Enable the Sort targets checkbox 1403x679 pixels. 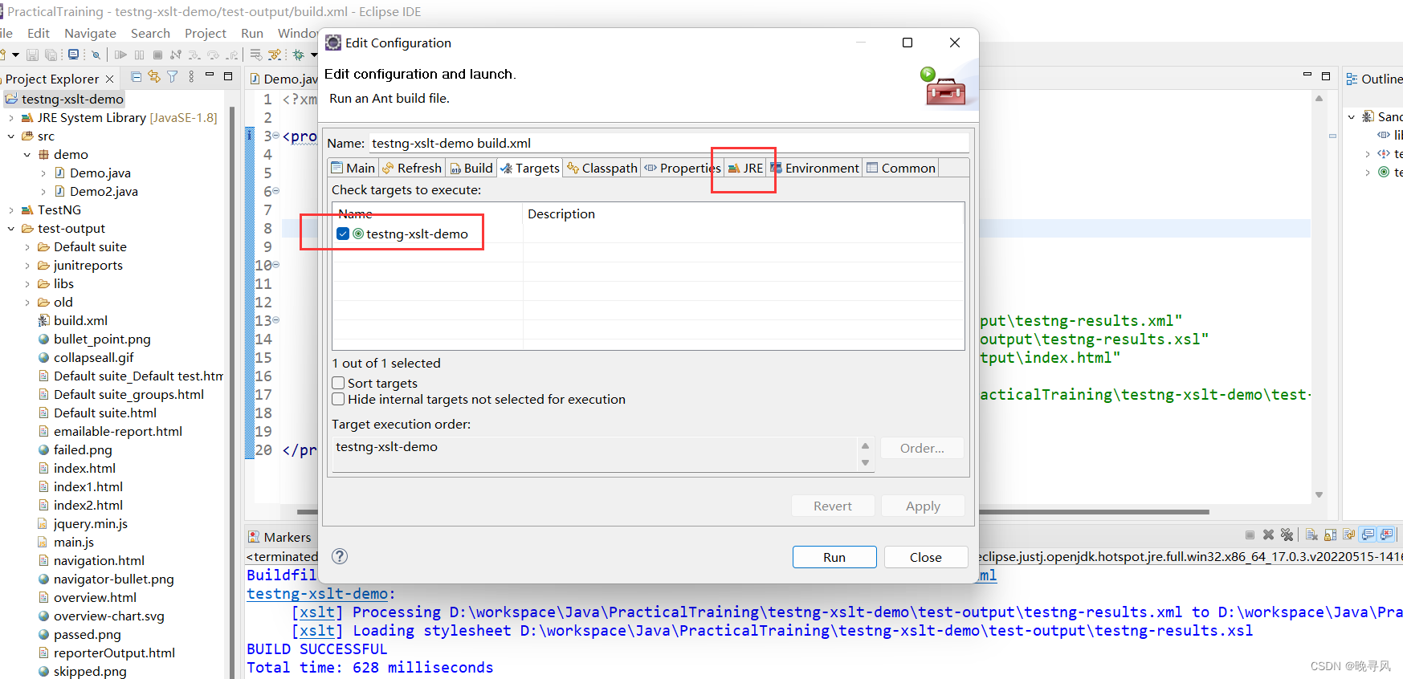[x=338, y=383]
